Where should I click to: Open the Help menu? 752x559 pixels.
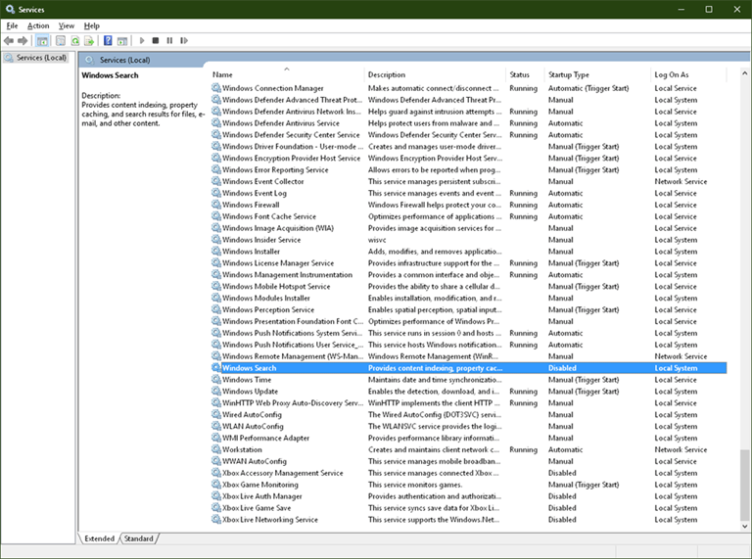point(92,25)
